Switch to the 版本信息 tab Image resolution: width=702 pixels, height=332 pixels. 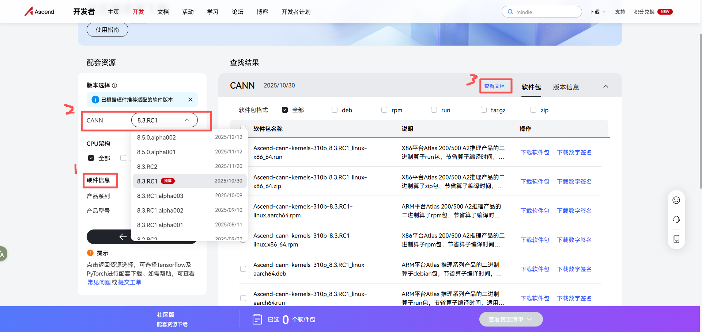pos(566,87)
